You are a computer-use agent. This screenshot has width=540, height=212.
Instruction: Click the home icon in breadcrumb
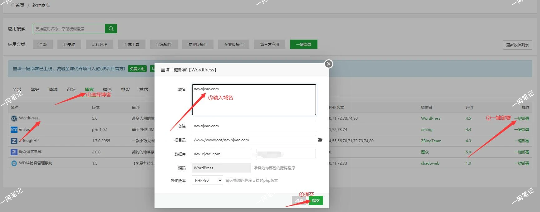click(12, 5)
